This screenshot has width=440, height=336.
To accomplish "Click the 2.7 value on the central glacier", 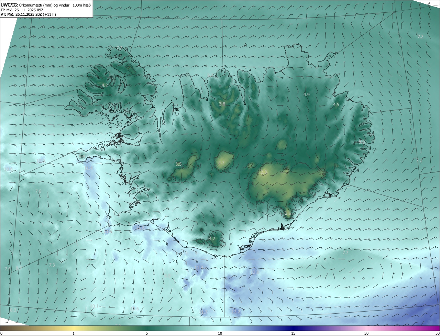I will [221, 163].
